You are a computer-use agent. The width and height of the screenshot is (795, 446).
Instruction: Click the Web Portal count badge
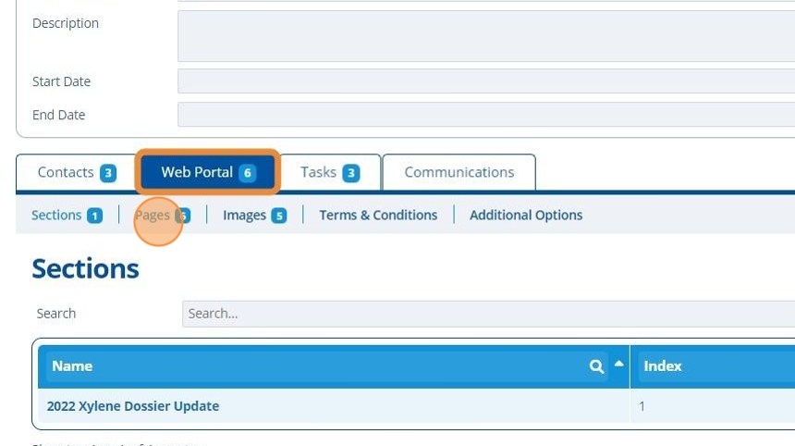[247, 173]
